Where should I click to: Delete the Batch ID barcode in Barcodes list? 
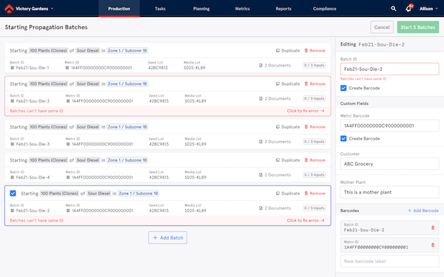pos(433,228)
